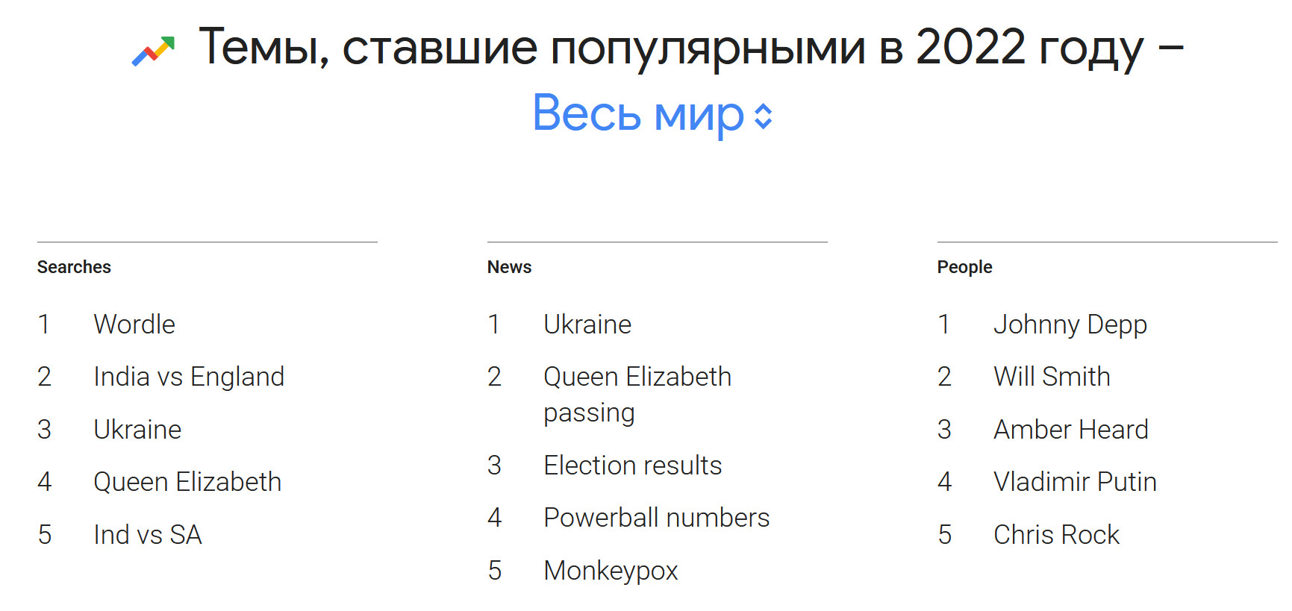Open the Wordle search term
The width and height of the screenshot is (1292, 611).
point(134,325)
